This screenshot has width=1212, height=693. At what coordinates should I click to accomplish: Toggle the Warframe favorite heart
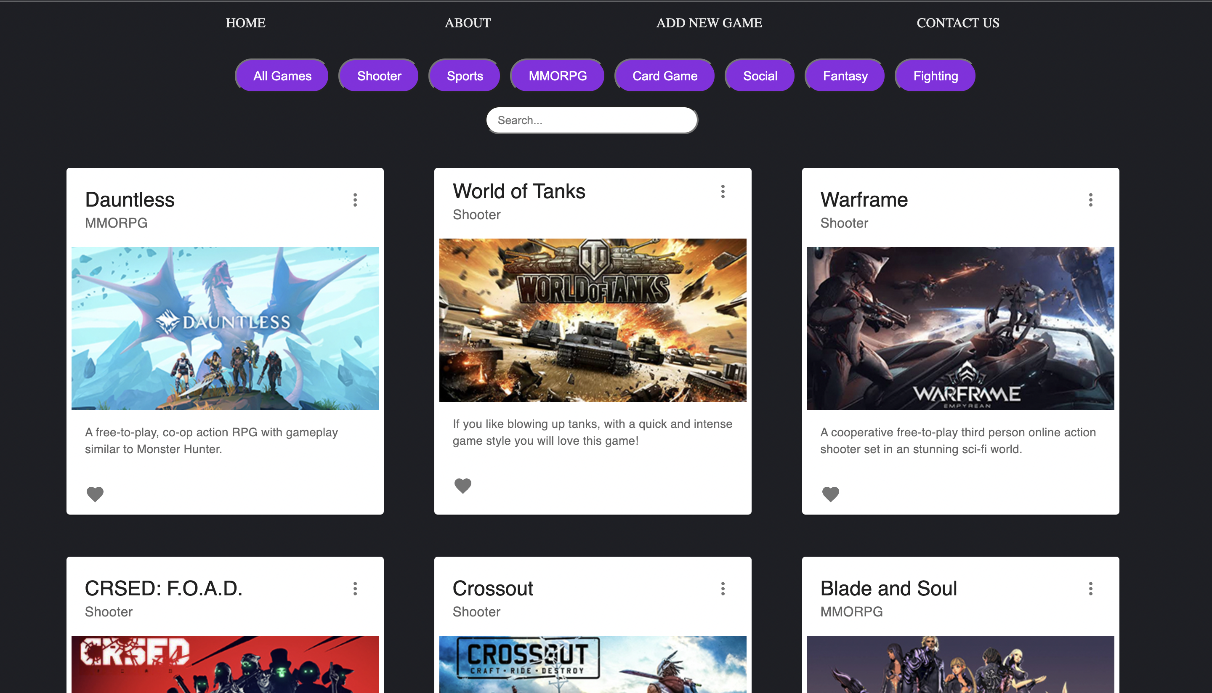point(831,494)
